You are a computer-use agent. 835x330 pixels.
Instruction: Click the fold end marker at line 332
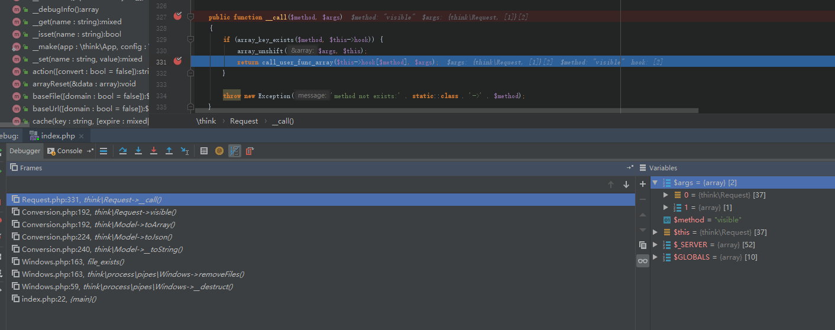click(x=190, y=73)
